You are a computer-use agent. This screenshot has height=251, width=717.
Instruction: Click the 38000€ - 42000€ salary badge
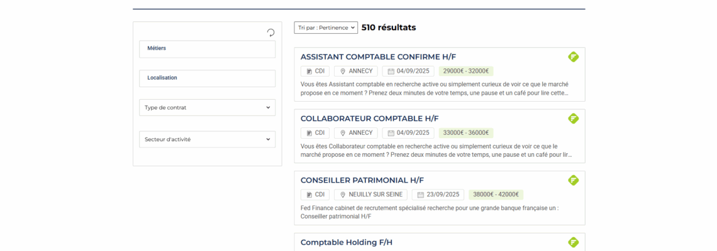(496, 195)
